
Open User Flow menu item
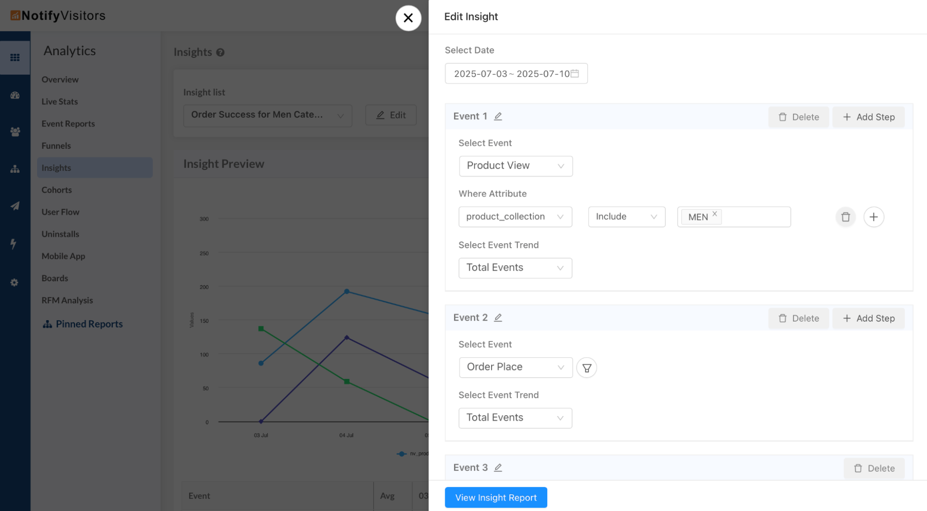point(60,212)
